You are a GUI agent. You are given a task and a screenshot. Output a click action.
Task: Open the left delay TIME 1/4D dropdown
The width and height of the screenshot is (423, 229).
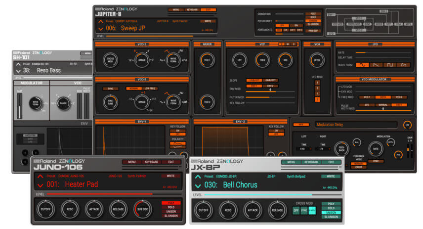[304, 149]
